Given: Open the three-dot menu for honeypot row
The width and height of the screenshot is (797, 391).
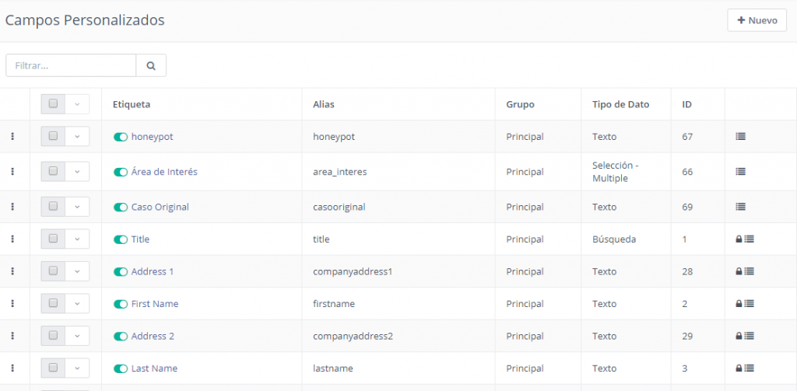Looking at the screenshot, I should (x=12, y=137).
